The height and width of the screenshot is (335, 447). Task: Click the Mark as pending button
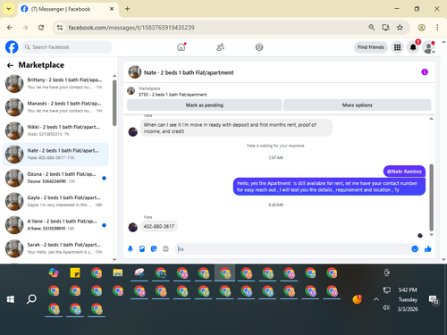tap(205, 105)
